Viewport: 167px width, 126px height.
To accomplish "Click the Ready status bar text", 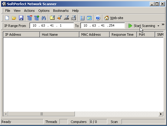I will 6,122.
